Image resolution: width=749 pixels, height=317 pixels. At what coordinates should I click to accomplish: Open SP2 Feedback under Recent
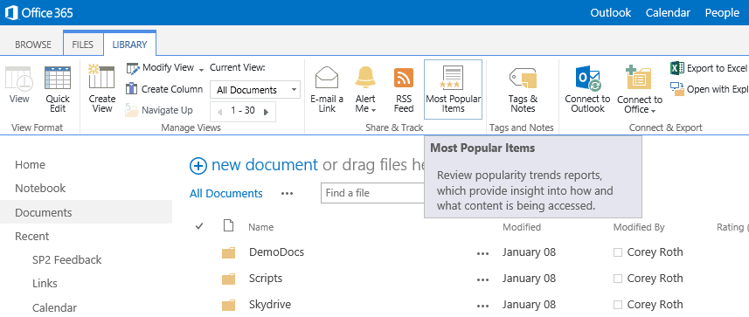67,259
